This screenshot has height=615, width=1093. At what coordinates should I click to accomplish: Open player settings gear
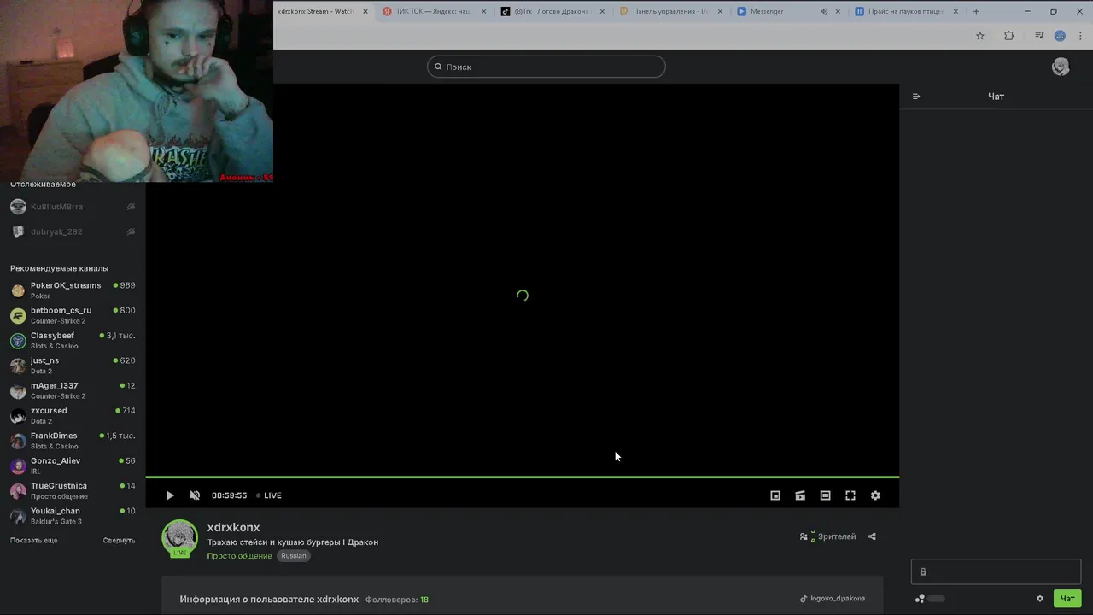(x=875, y=495)
